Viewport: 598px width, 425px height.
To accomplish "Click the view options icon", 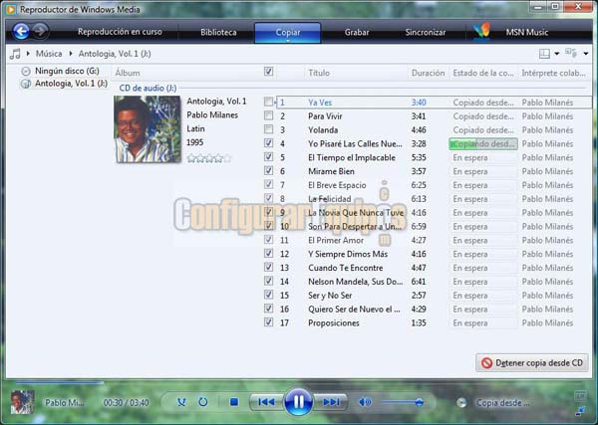I will (x=571, y=53).
